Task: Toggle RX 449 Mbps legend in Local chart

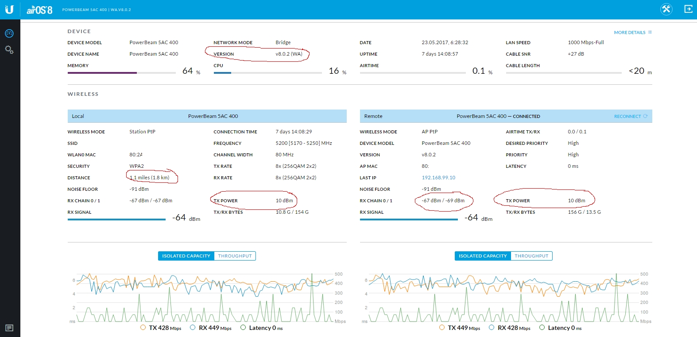Action: [211, 328]
